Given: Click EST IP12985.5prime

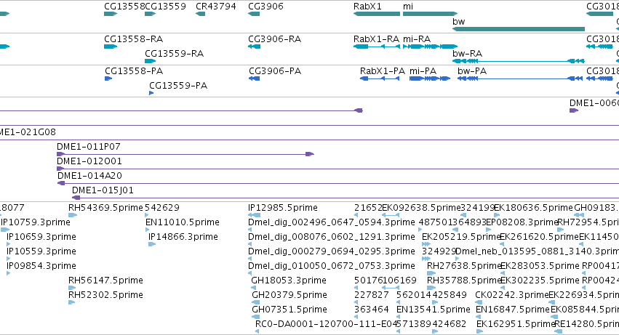Looking at the screenshot, I should pyautogui.click(x=255, y=215).
